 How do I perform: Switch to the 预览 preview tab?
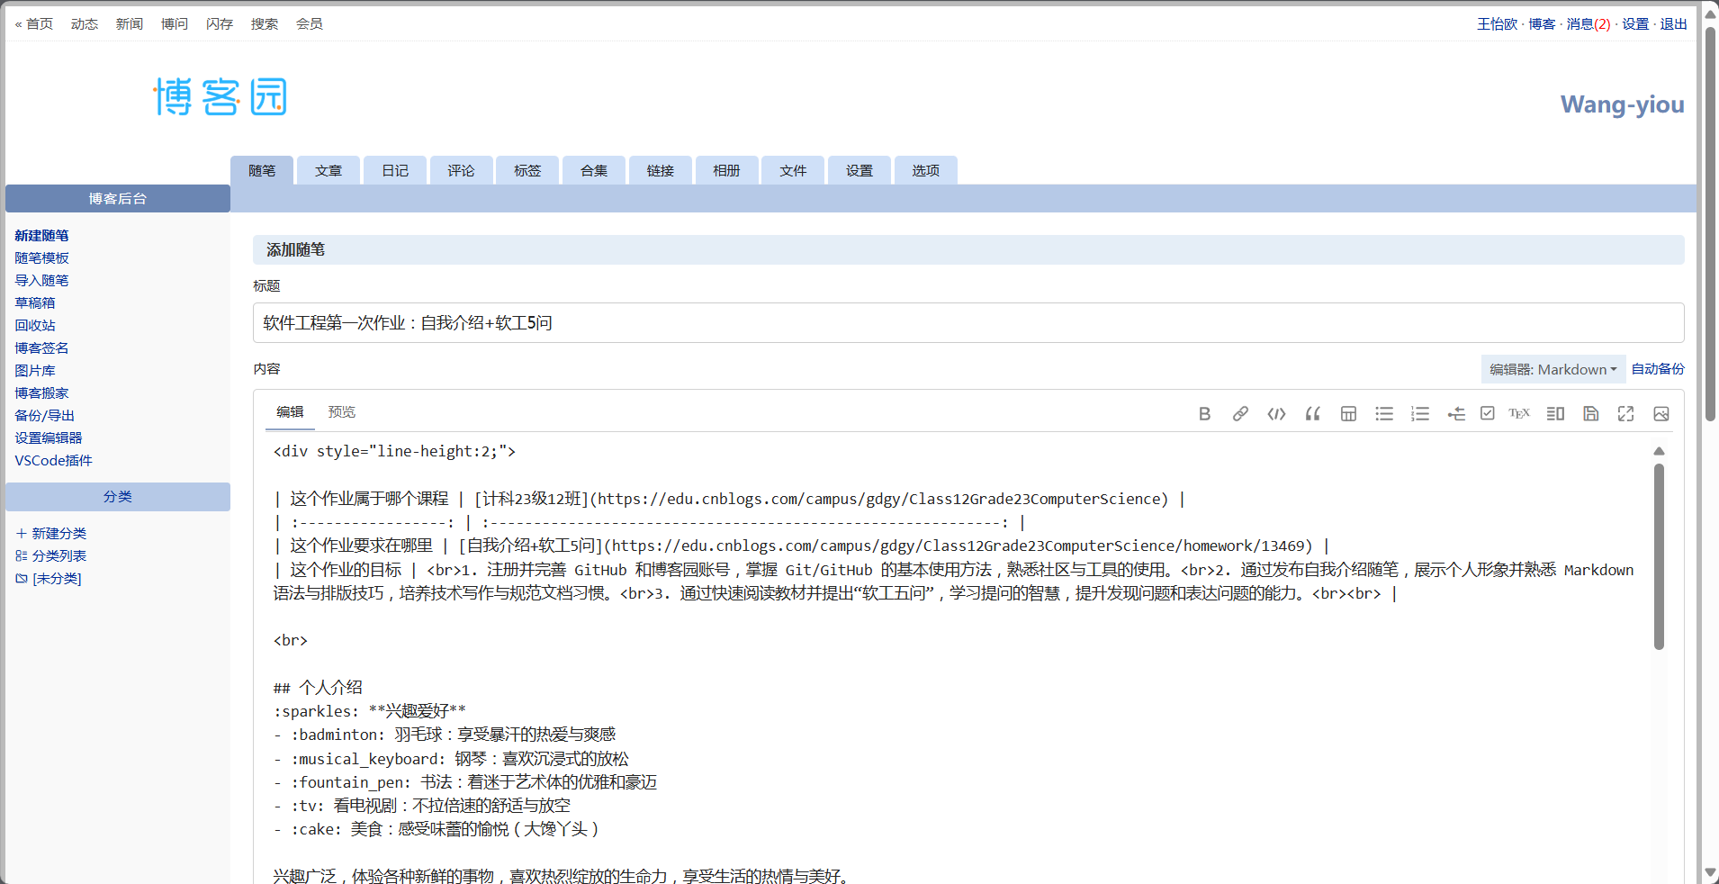tap(341, 411)
